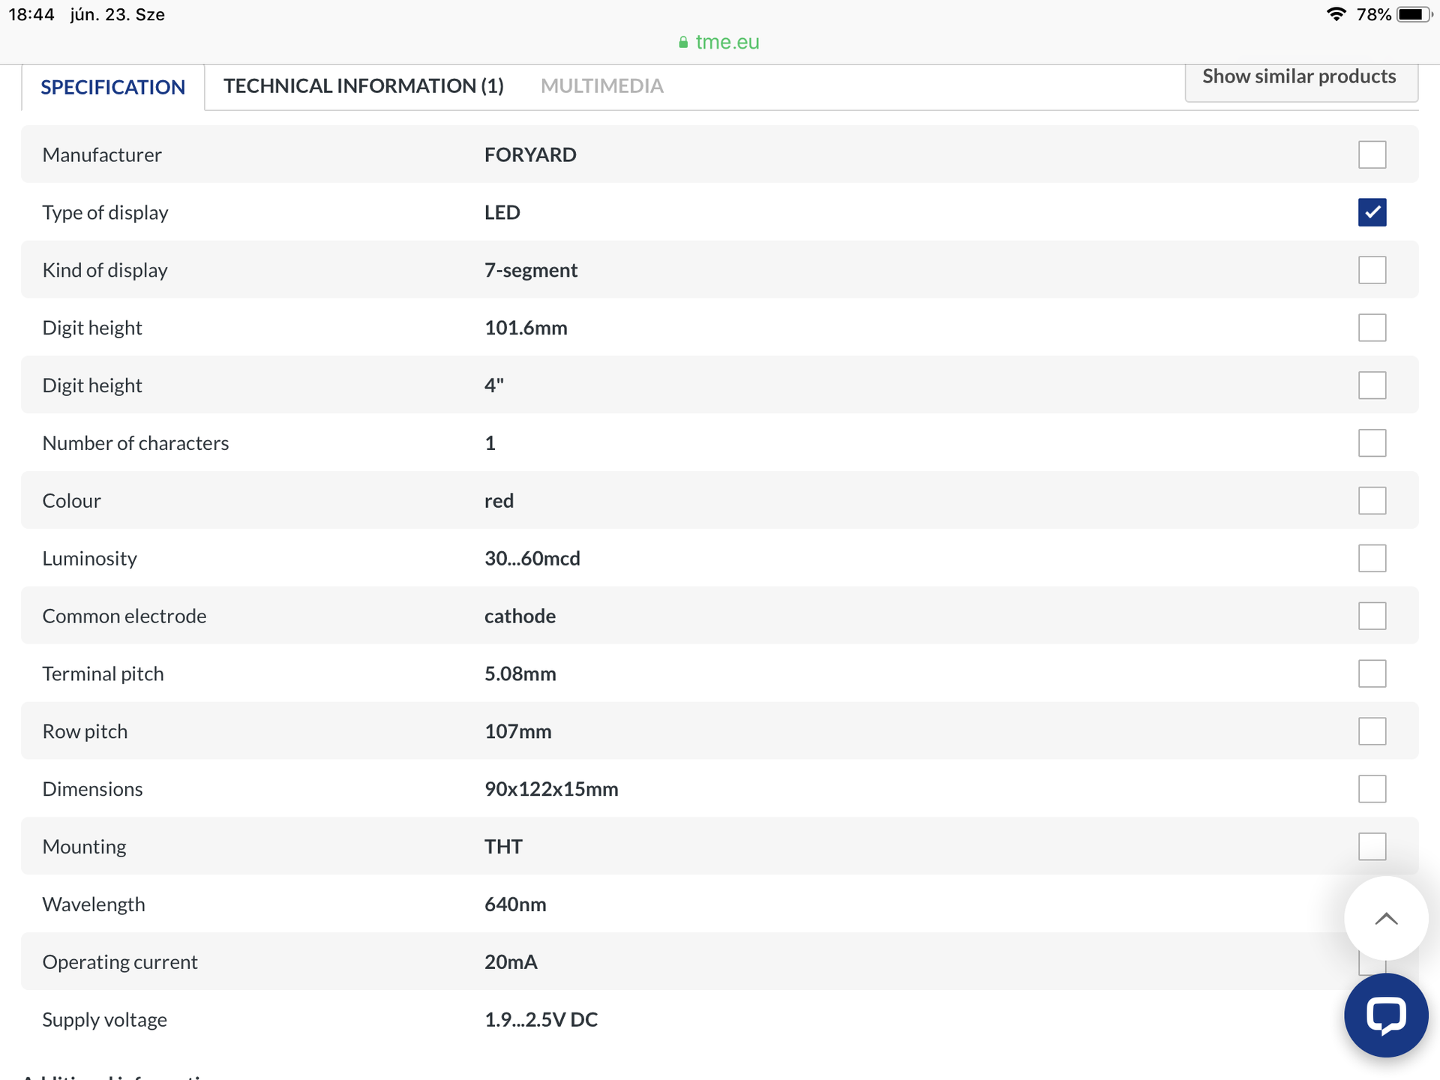
Task: Tap the battery indicator icon
Action: coord(1413,14)
